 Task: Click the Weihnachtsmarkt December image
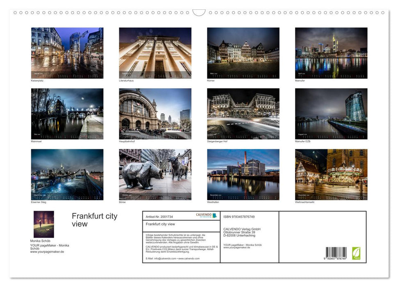(x=331, y=174)
